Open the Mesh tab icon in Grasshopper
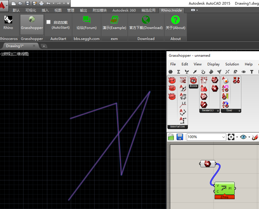This screenshot has width=259, height=209. point(219,72)
